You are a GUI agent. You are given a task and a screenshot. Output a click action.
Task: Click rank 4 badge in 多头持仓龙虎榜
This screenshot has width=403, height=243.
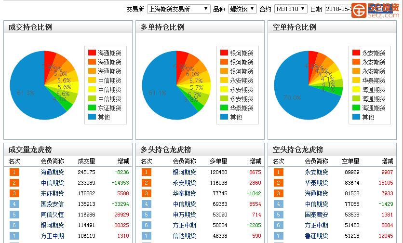pos(147,204)
